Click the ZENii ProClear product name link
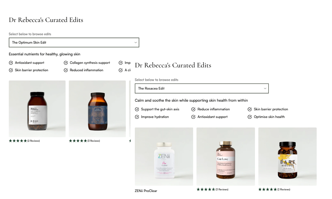 146,191
